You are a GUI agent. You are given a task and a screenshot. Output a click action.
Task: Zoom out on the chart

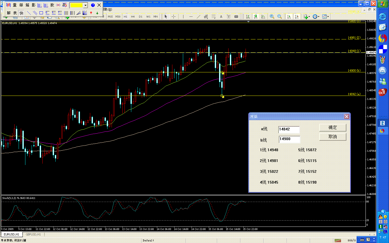tap(280, 16)
